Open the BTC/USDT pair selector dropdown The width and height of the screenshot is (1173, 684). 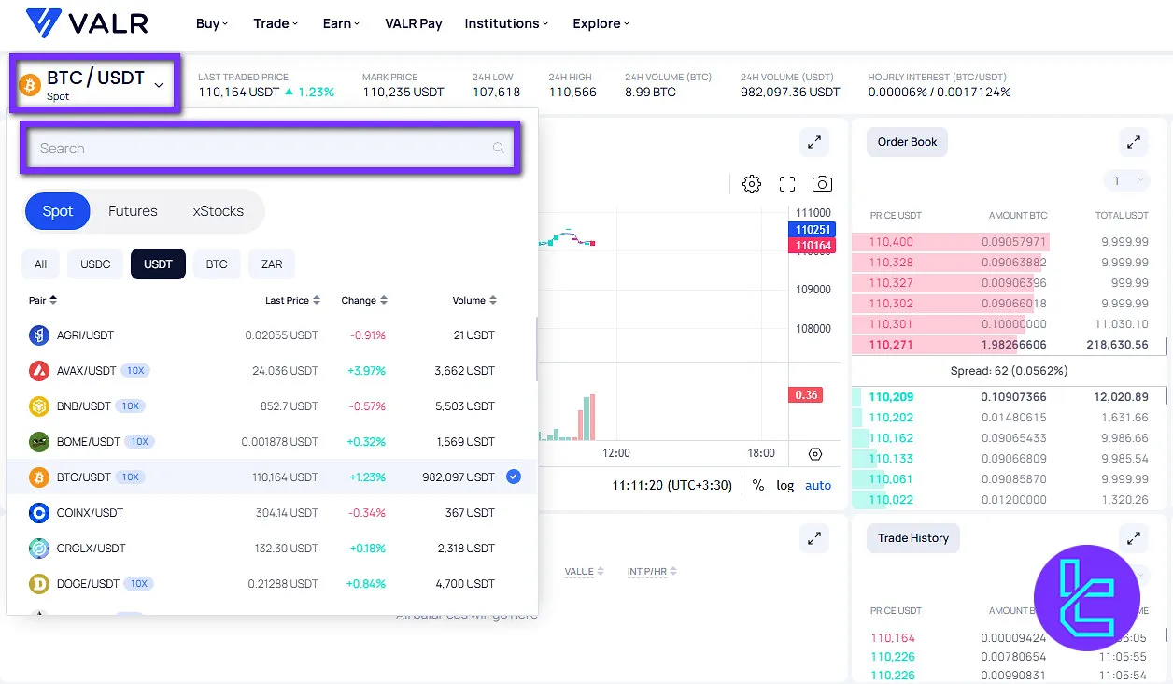pos(95,84)
